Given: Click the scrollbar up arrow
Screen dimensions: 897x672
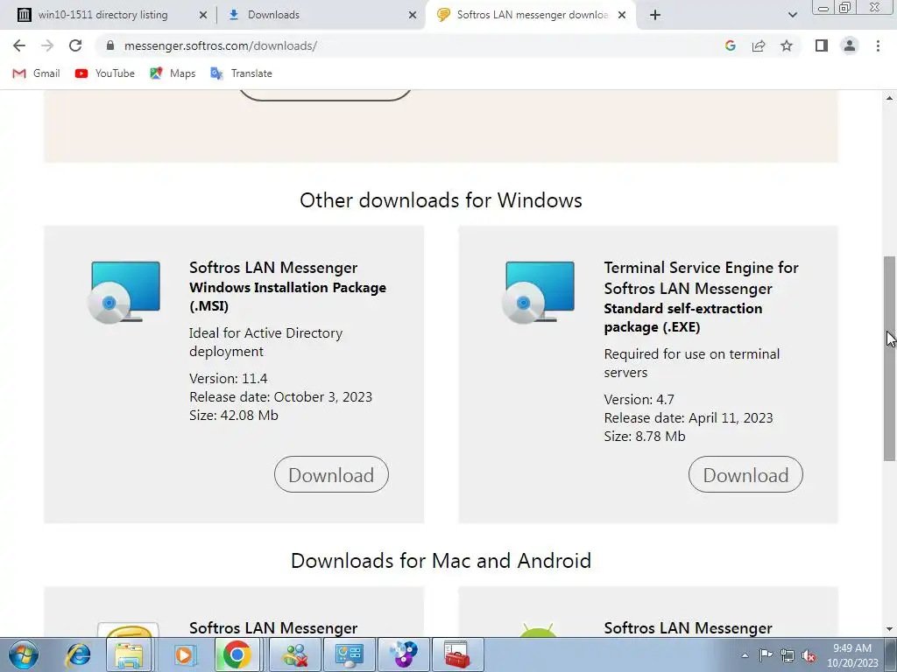Looking at the screenshot, I should (890, 98).
